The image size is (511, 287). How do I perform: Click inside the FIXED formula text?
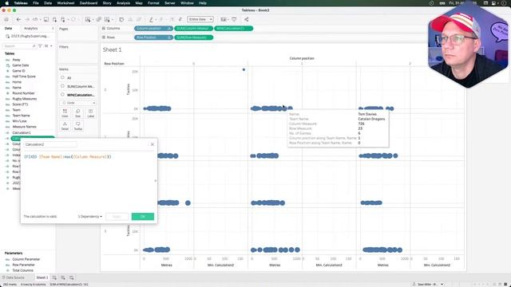coord(68,157)
